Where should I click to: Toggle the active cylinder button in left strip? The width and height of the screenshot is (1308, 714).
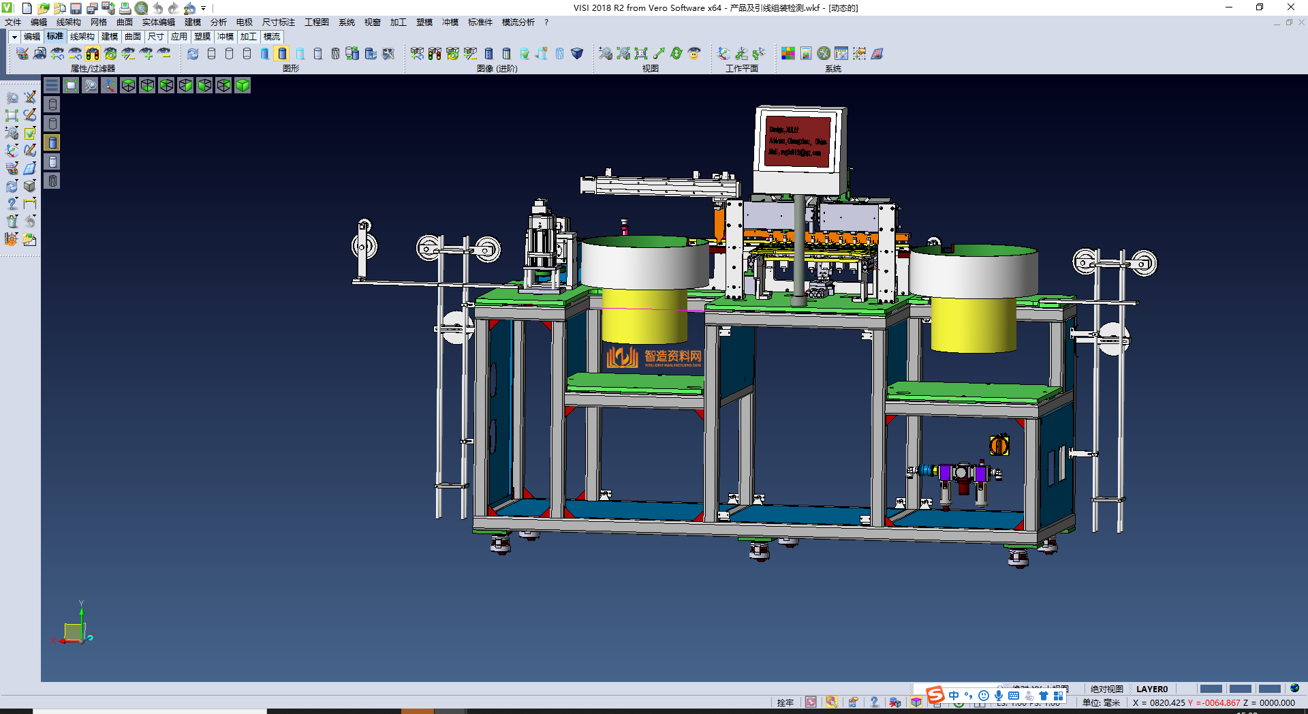pyautogui.click(x=52, y=142)
